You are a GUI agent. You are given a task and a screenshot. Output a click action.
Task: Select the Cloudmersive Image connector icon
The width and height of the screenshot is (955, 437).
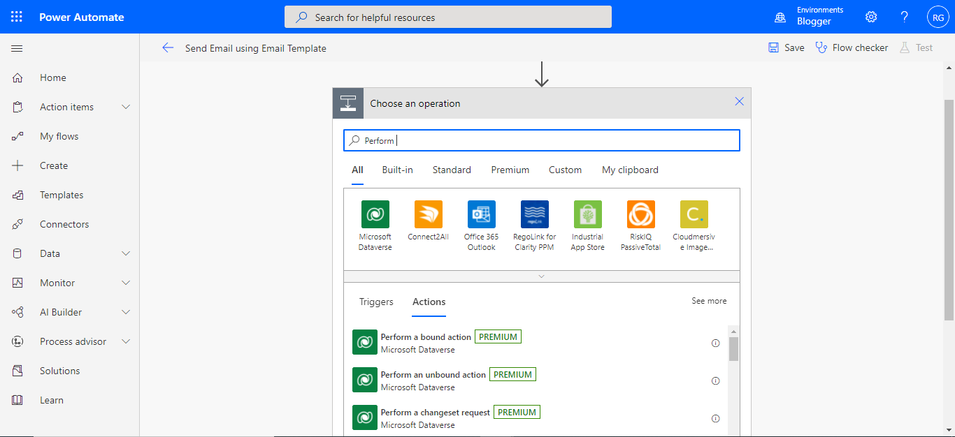pos(694,214)
